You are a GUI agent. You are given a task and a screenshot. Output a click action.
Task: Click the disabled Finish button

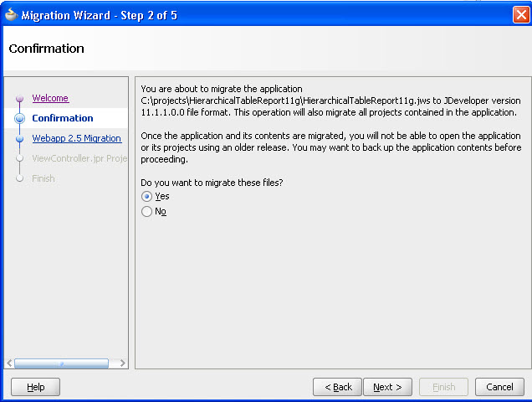(x=444, y=387)
